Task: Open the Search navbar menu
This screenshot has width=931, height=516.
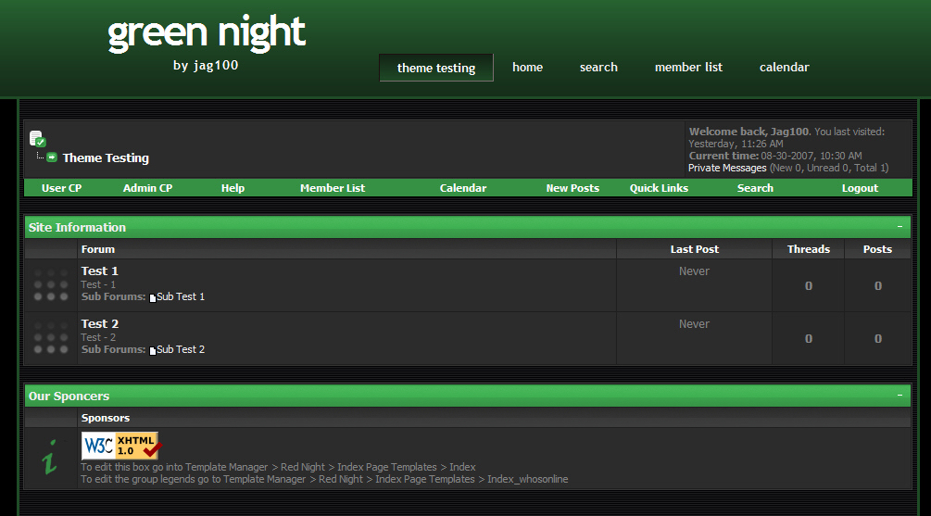Action: [x=755, y=188]
